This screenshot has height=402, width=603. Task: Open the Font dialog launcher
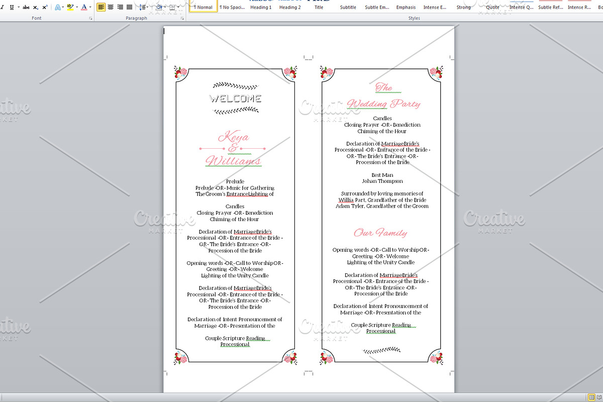(x=90, y=18)
